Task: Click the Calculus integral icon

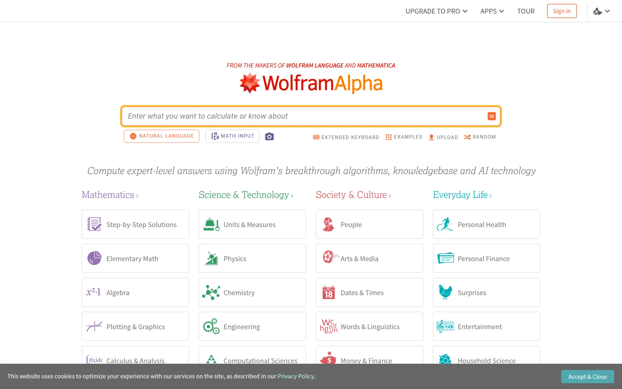Action: pyautogui.click(x=94, y=360)
